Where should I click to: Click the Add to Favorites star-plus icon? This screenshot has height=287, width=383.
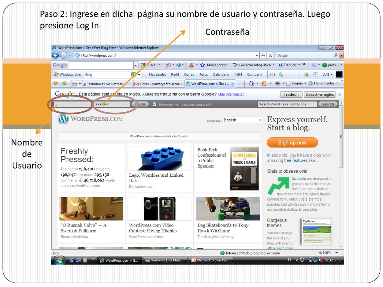click(64, 83)
